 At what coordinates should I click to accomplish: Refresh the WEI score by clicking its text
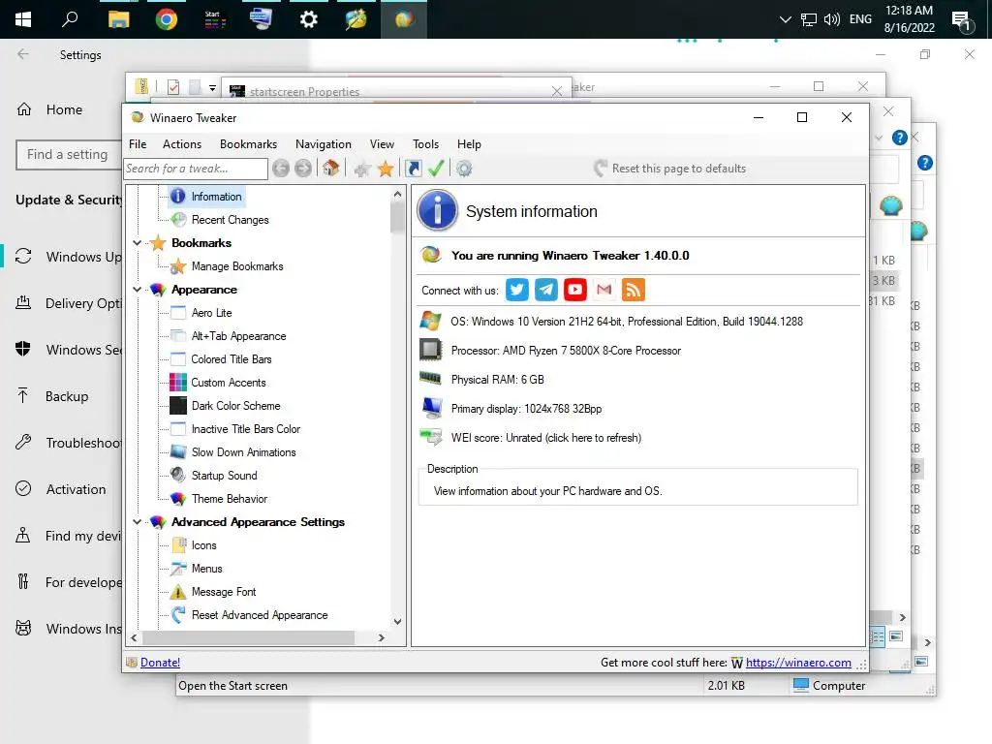(x=546, y=438)
